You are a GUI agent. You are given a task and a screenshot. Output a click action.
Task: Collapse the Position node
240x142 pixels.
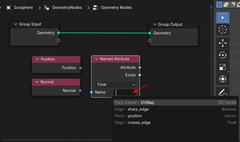click(x=37, y=59)
